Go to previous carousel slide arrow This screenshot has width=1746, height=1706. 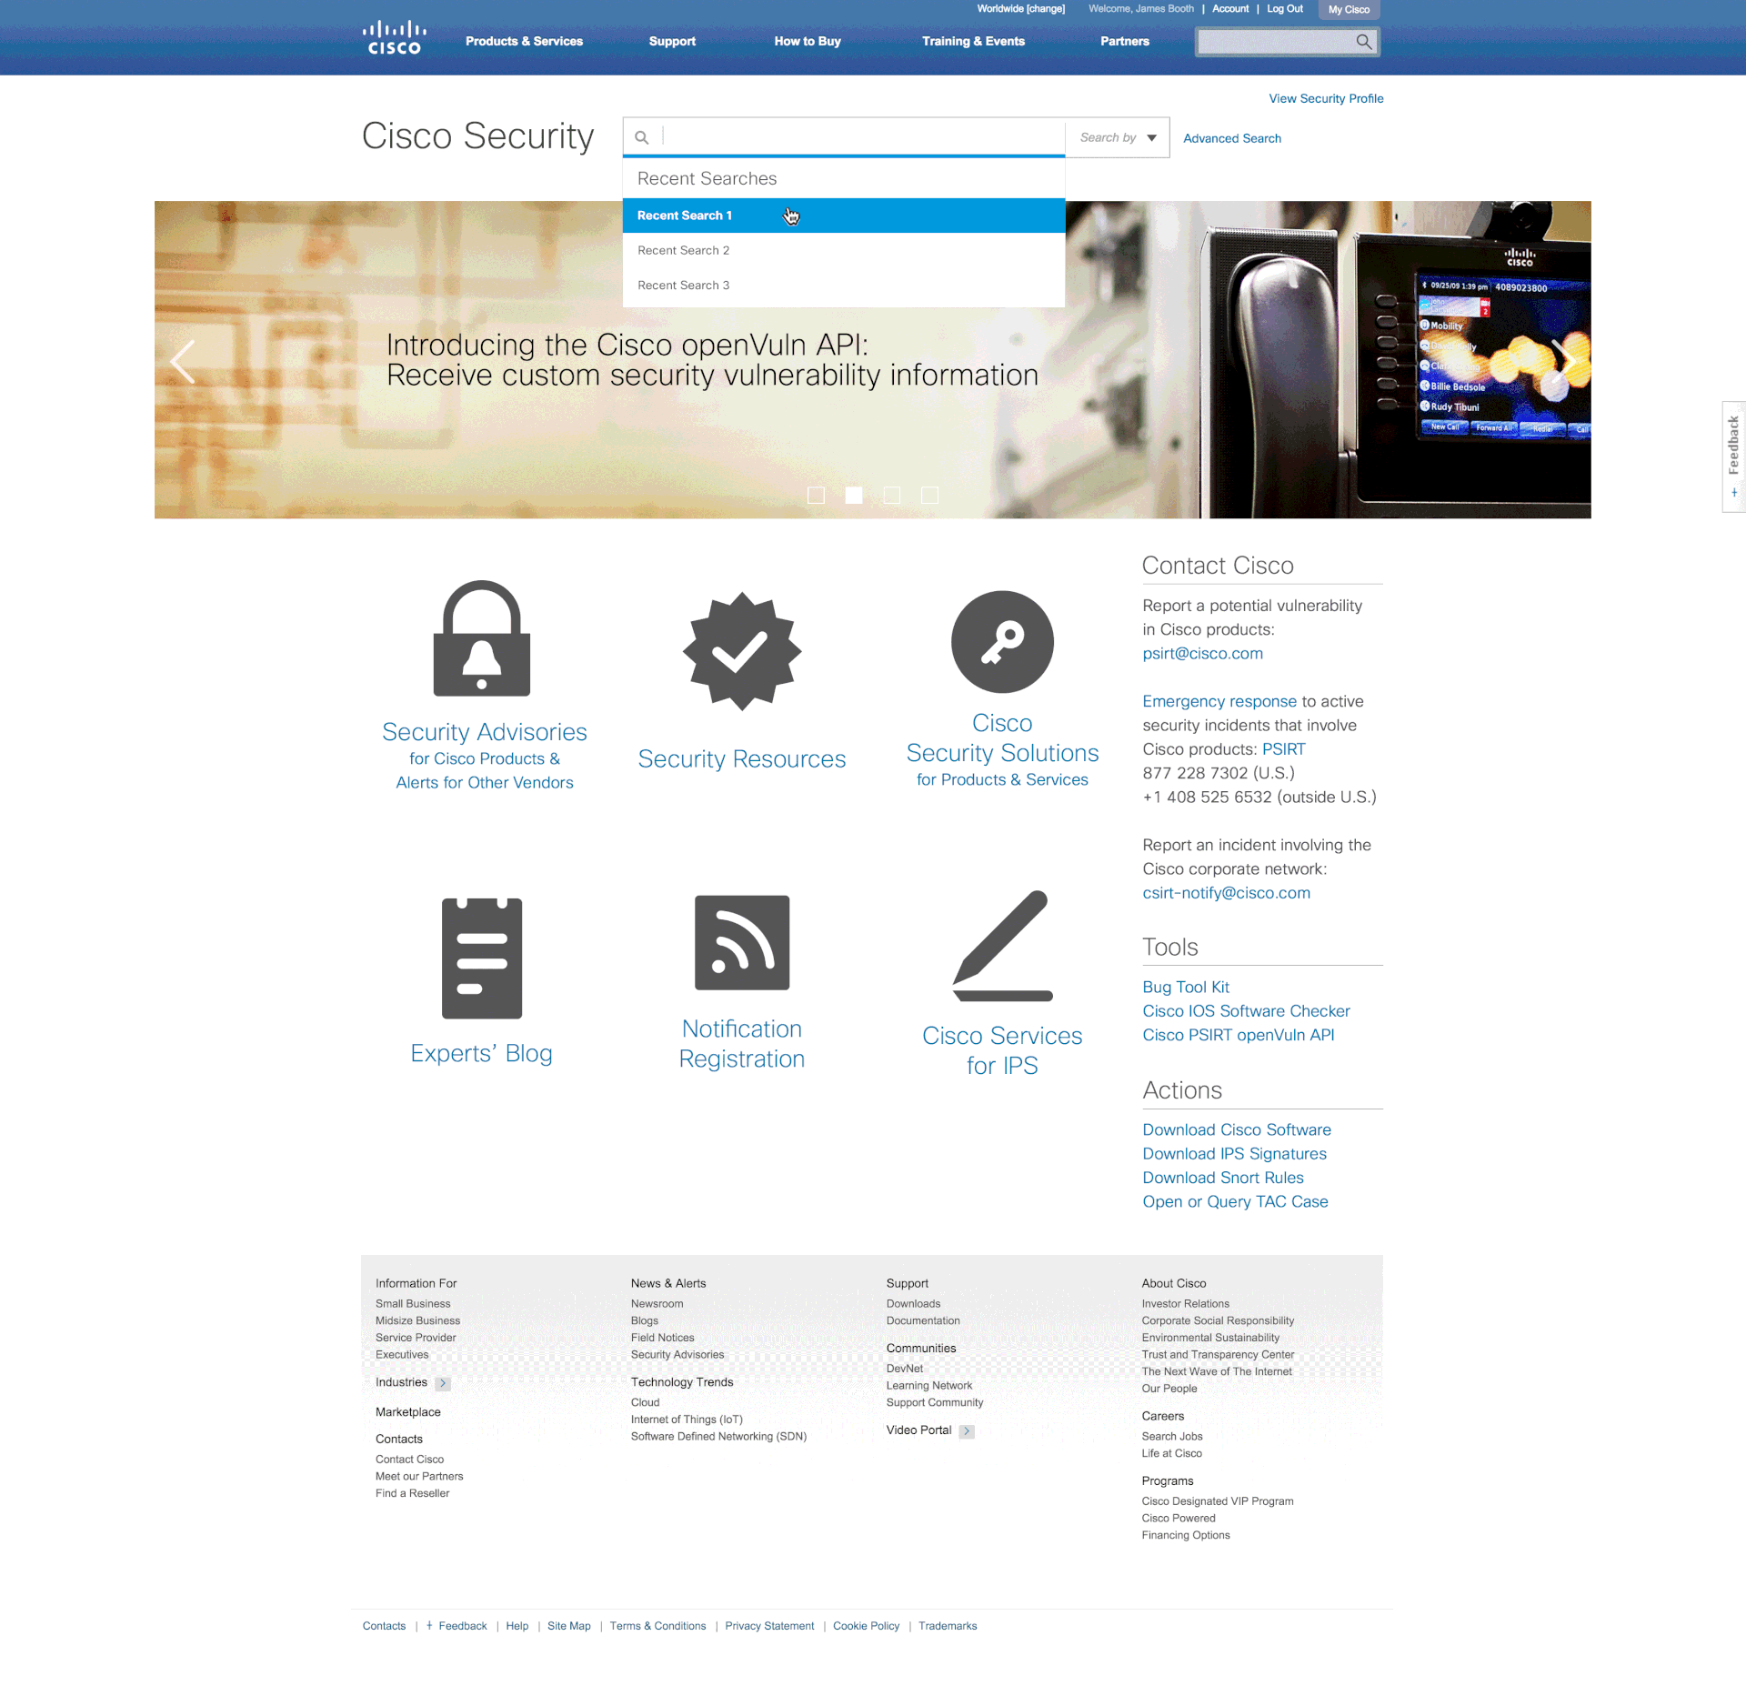pos(183,362)
